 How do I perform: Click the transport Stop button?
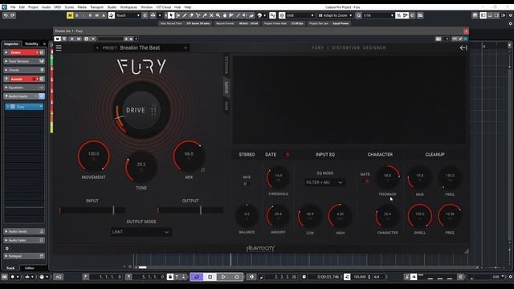(x=210, y=277)
